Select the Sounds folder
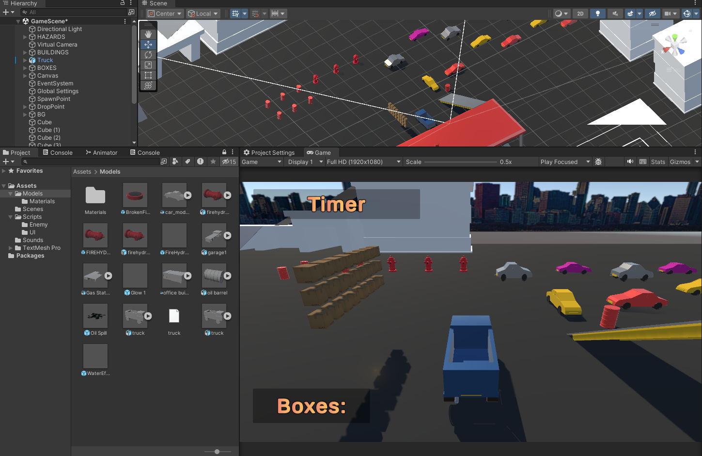This screenshot has height=456, width=702. tap(33, 240)
